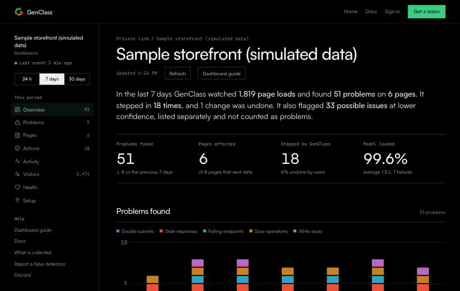Open Sign in link in header
460x291 pixels.
[392, 12]
